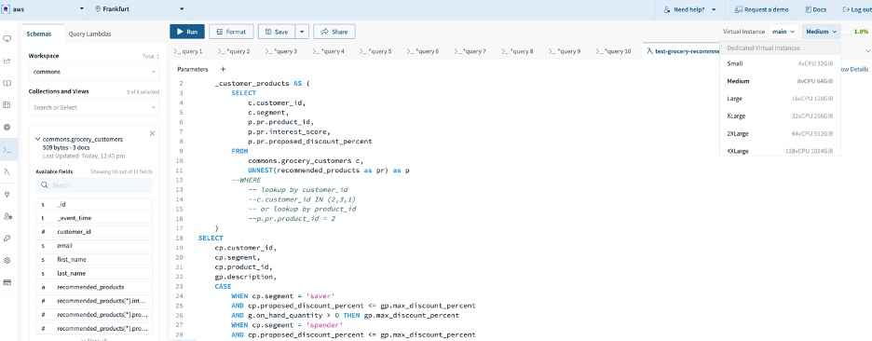Select the Large 16vCPU 128GiB instance option
This screenshot has width=872, height=341.
click(780, 99)
